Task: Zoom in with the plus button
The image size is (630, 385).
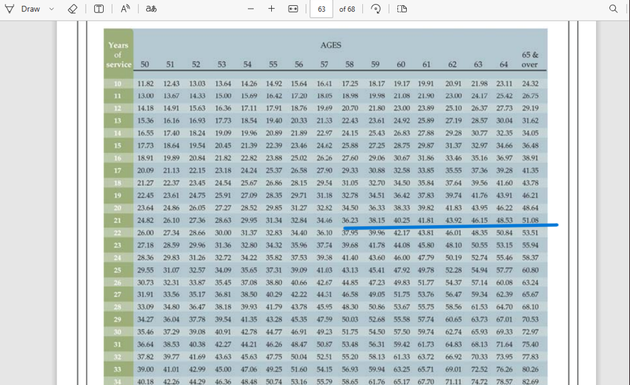Action: pyautogui.click(x=271, y=9)
